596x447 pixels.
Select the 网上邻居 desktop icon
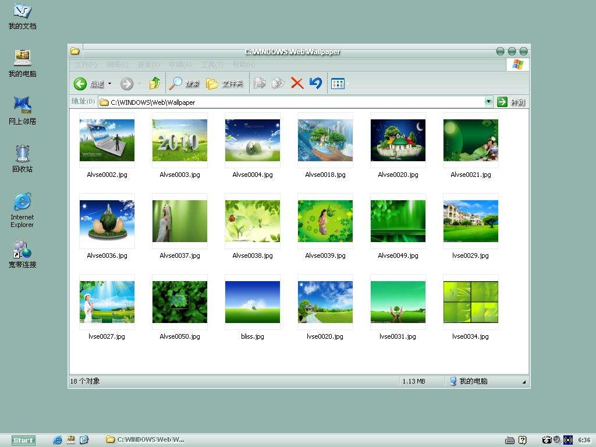[23, 111]
